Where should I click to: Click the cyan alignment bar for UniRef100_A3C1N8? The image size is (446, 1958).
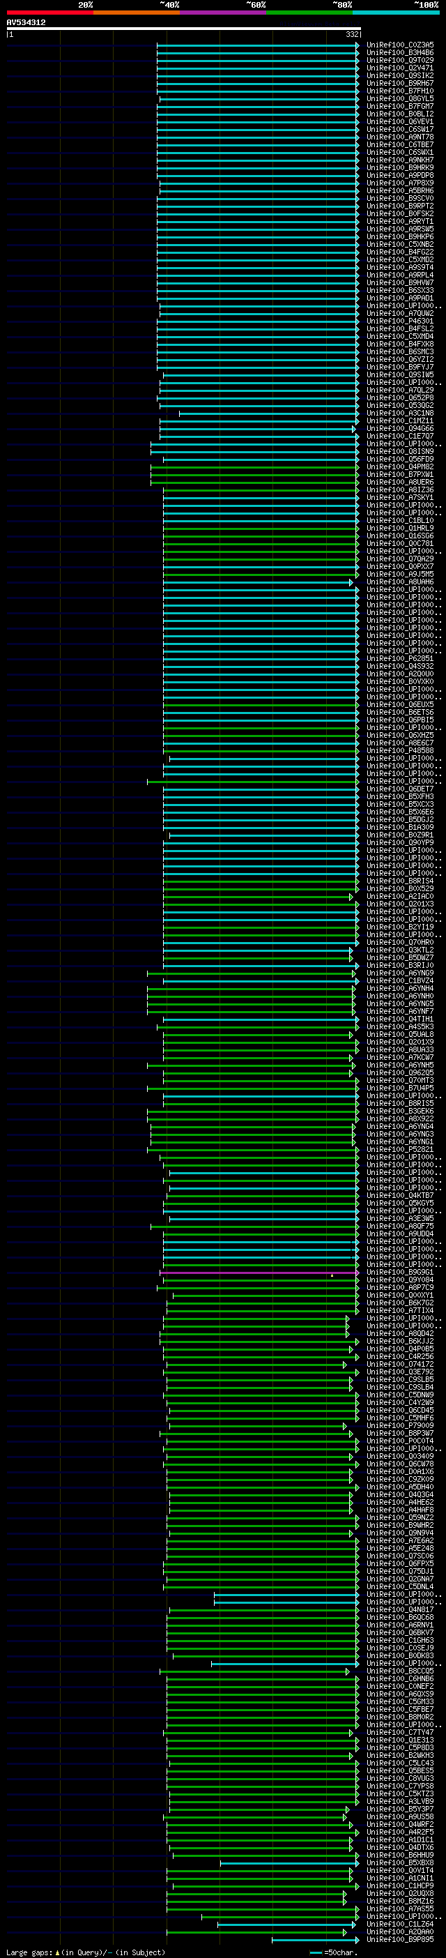269,413
